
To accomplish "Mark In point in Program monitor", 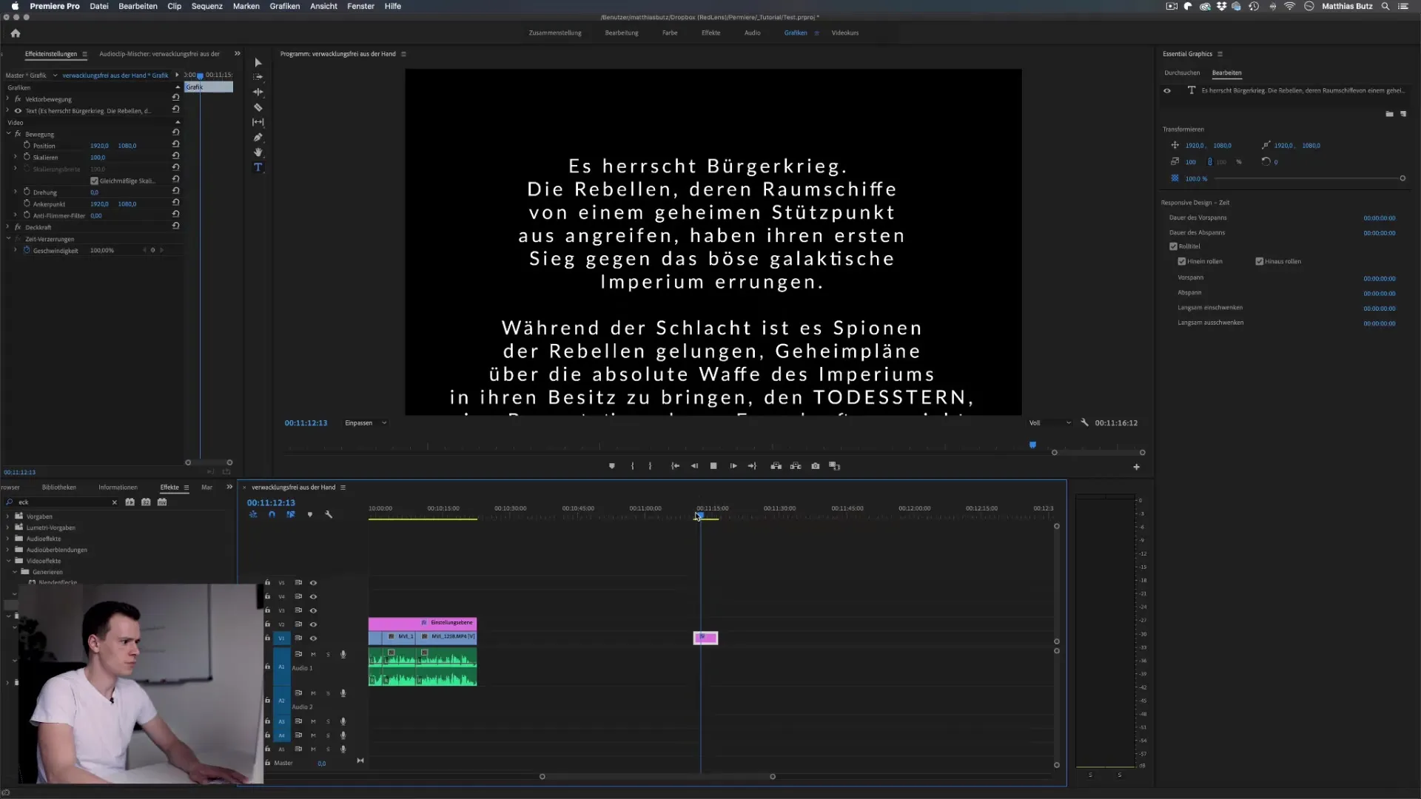I will 632,466.
